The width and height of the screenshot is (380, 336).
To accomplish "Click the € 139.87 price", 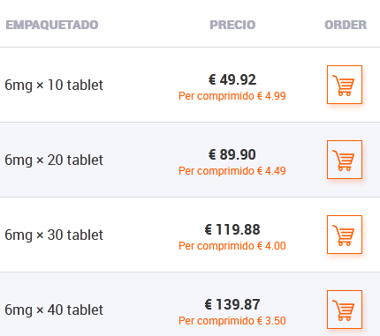I will pos(232,304).
